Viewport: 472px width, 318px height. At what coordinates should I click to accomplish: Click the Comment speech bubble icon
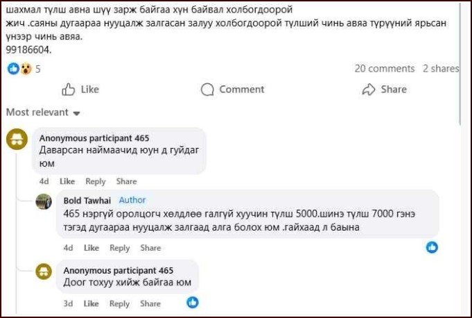pyautogui.click(x=207, y=90)
